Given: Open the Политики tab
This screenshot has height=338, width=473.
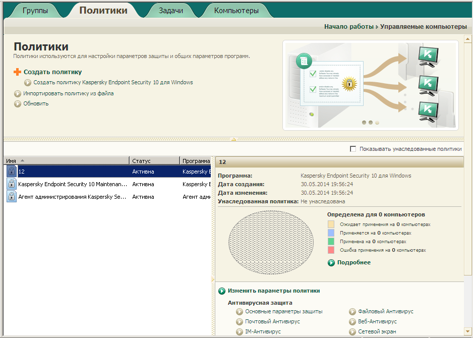Looking at the screenshot, I should tap(103, 10).
